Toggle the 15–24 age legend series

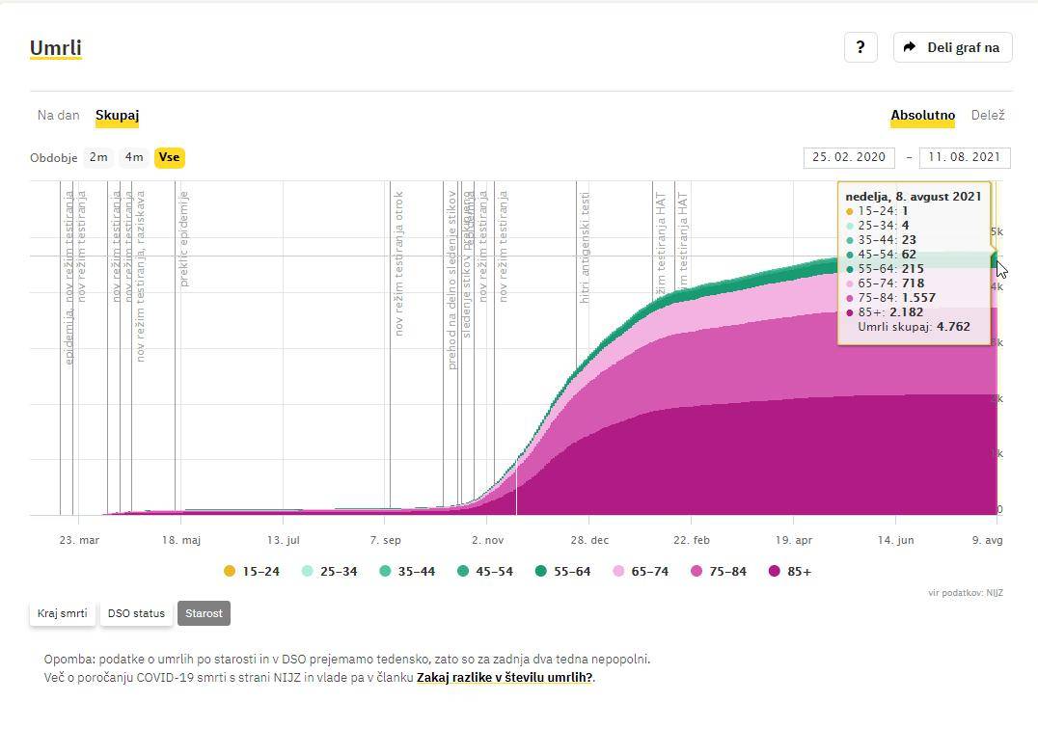252,572
